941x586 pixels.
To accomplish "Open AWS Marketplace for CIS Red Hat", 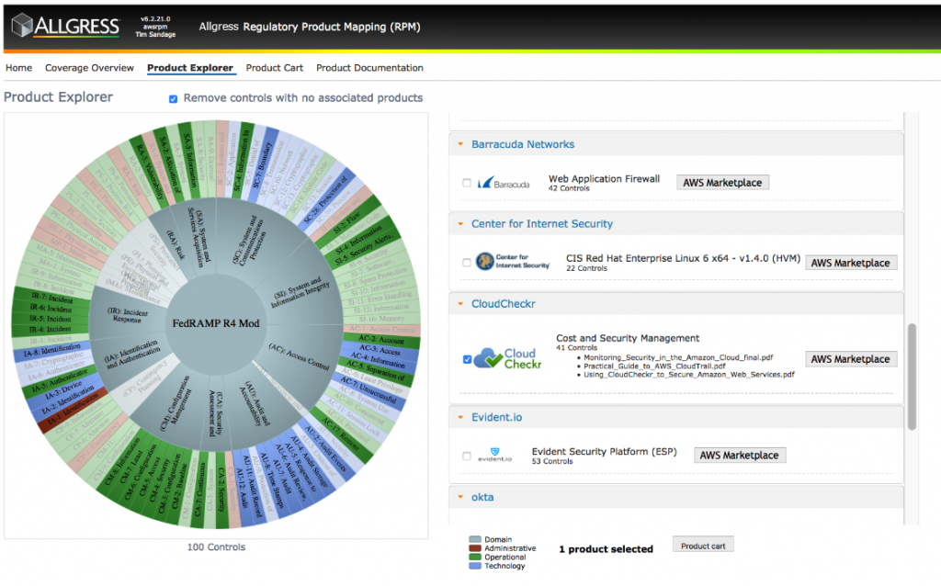I will pyautogui.click(x=850, y=263).
